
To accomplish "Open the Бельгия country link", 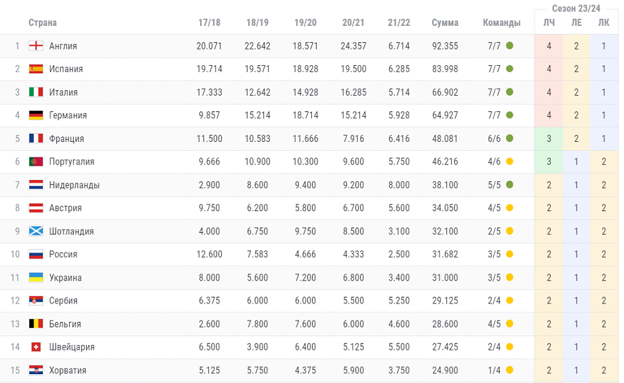I will tap(65, 324).
